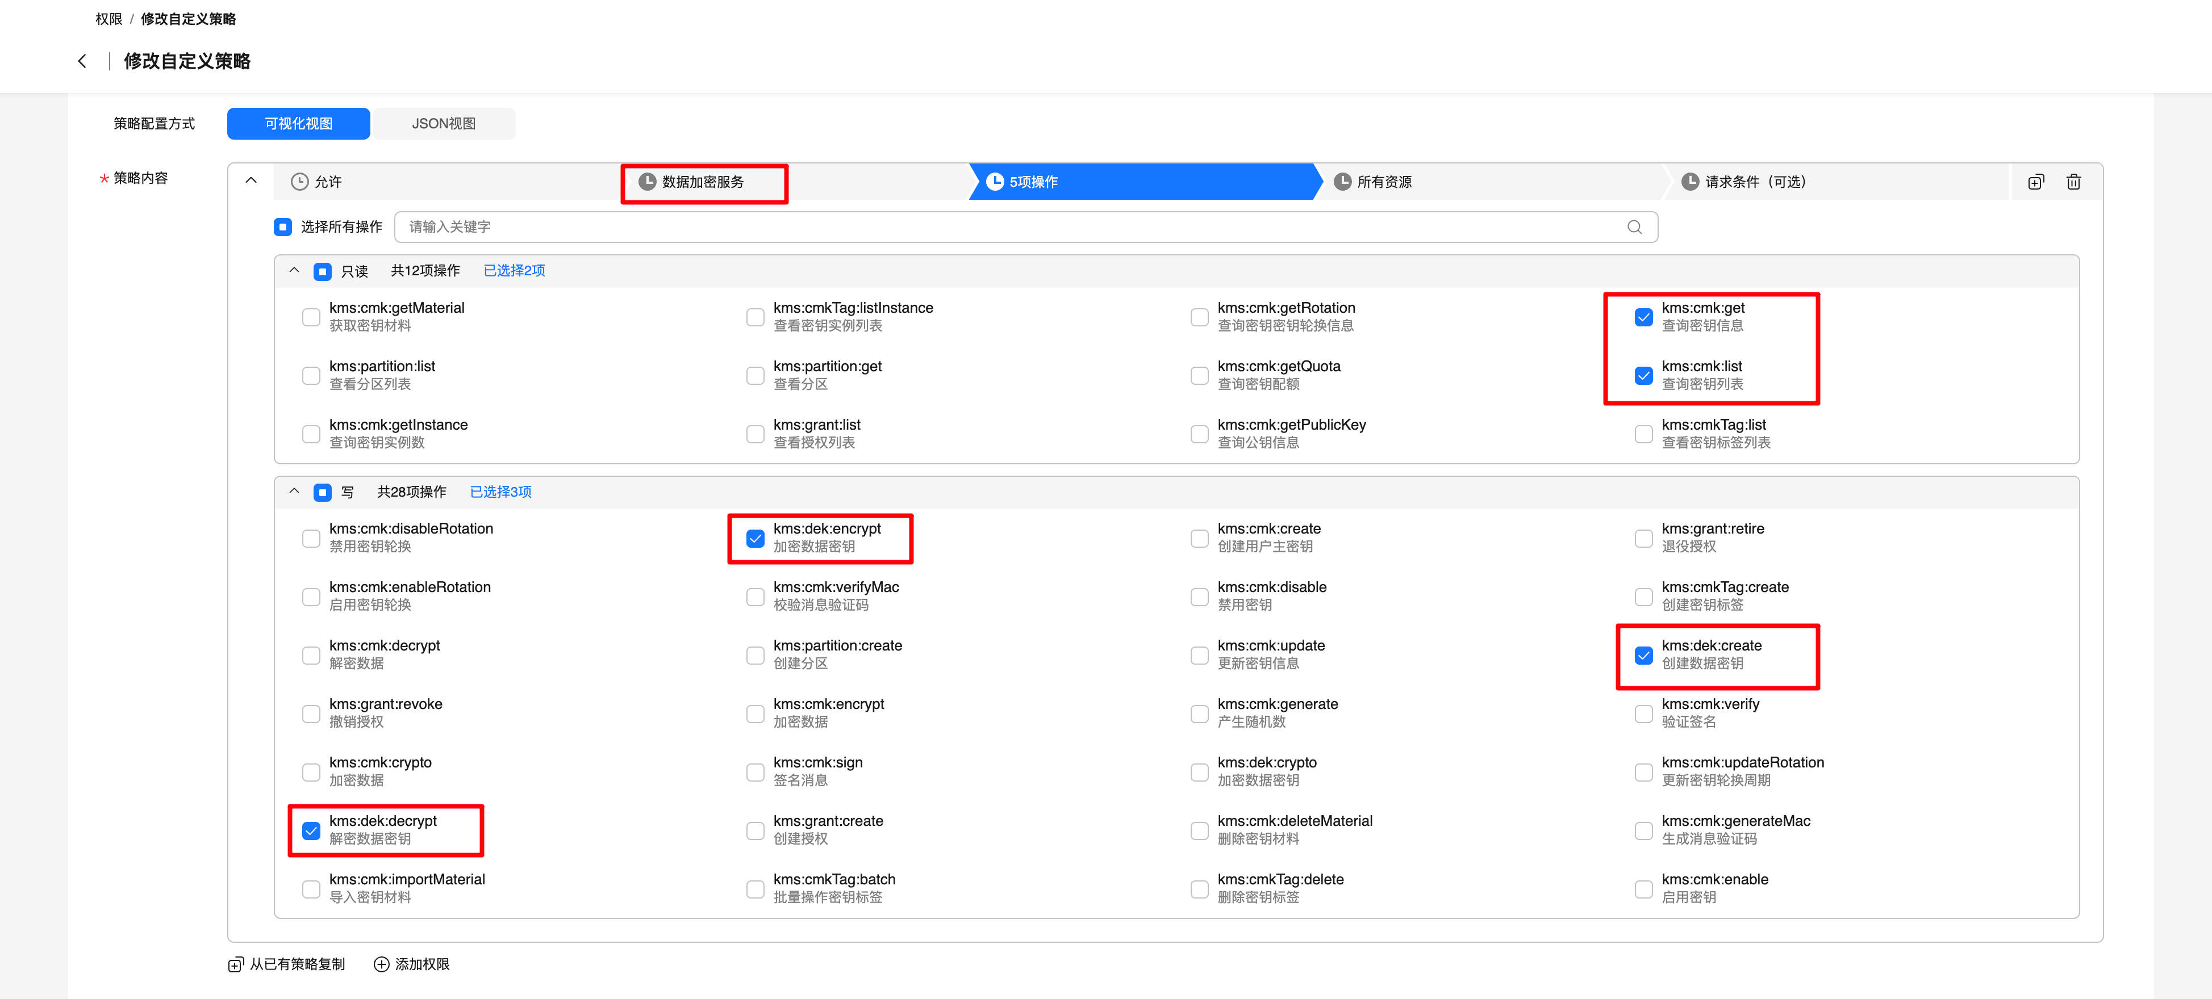Click the kms:partition:get label text

[828, 367]
